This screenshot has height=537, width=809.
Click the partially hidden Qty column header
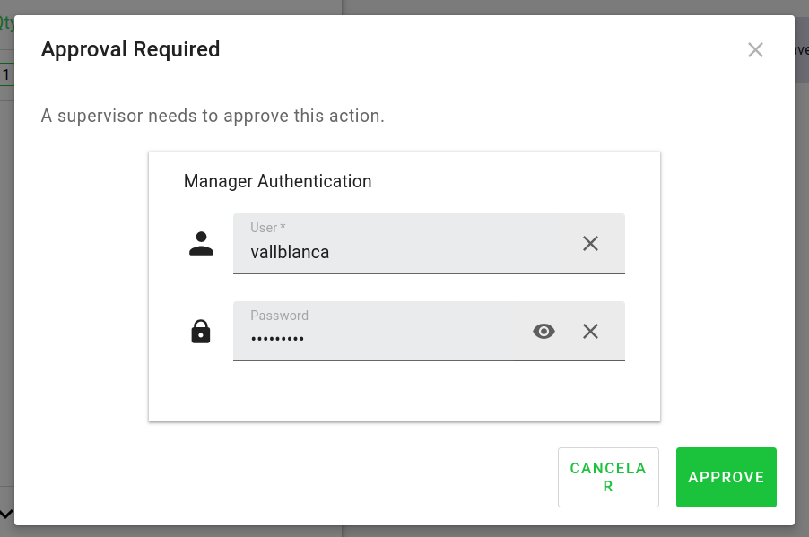point(6,25)
